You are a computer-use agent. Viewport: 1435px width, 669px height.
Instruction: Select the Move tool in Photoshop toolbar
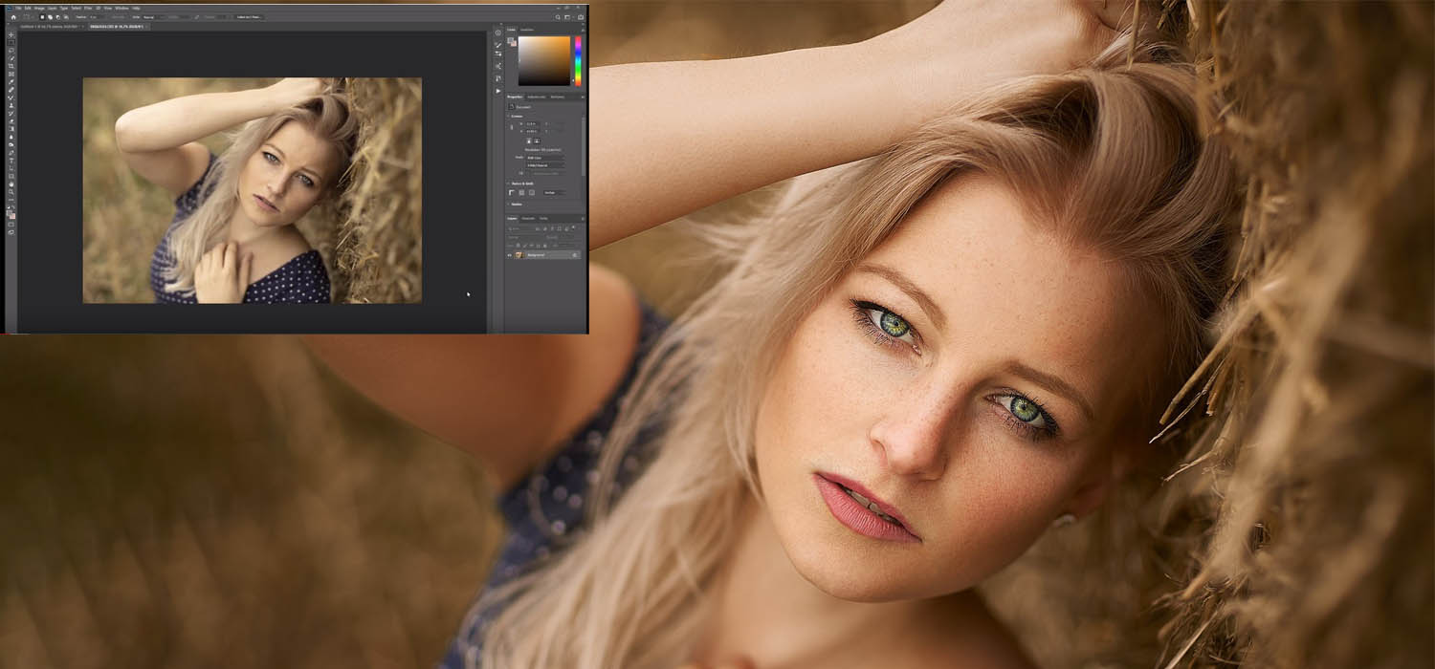tap(11, 35)
